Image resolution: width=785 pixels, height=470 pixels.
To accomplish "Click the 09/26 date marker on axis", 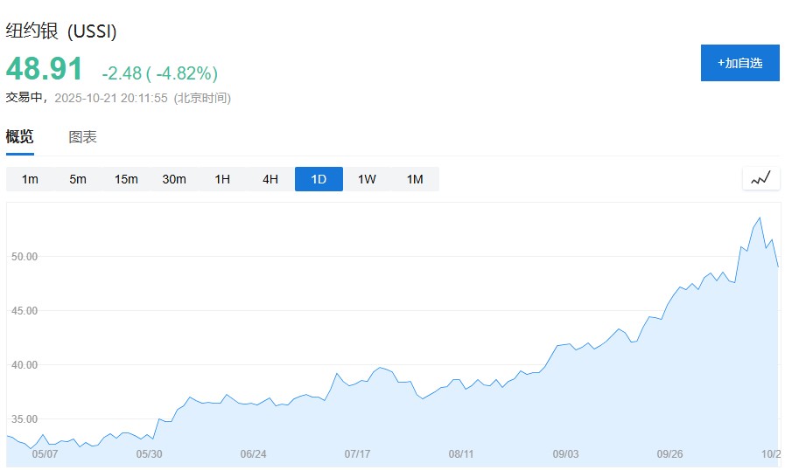I will coord(669,454).
